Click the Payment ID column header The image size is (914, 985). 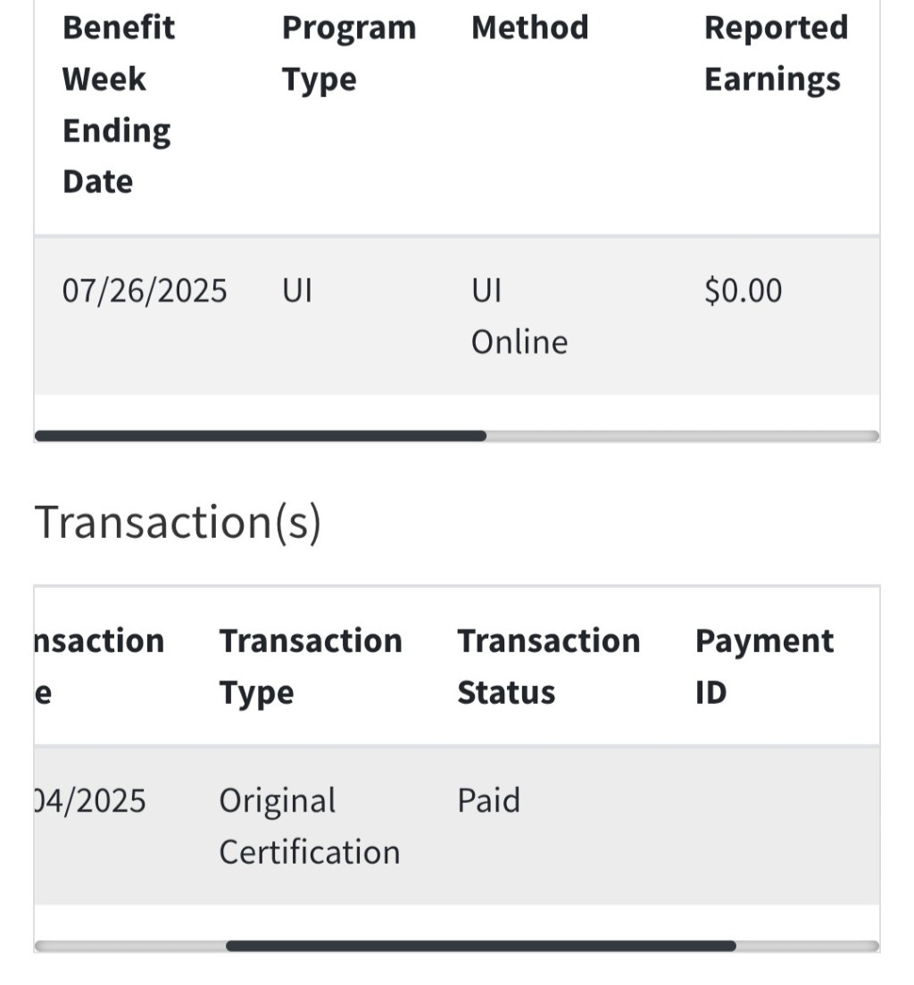pos(763,666)
